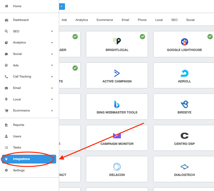Choose the Bing Webmaster Tools icon
The image size is (214, 191).
[117, 104]
